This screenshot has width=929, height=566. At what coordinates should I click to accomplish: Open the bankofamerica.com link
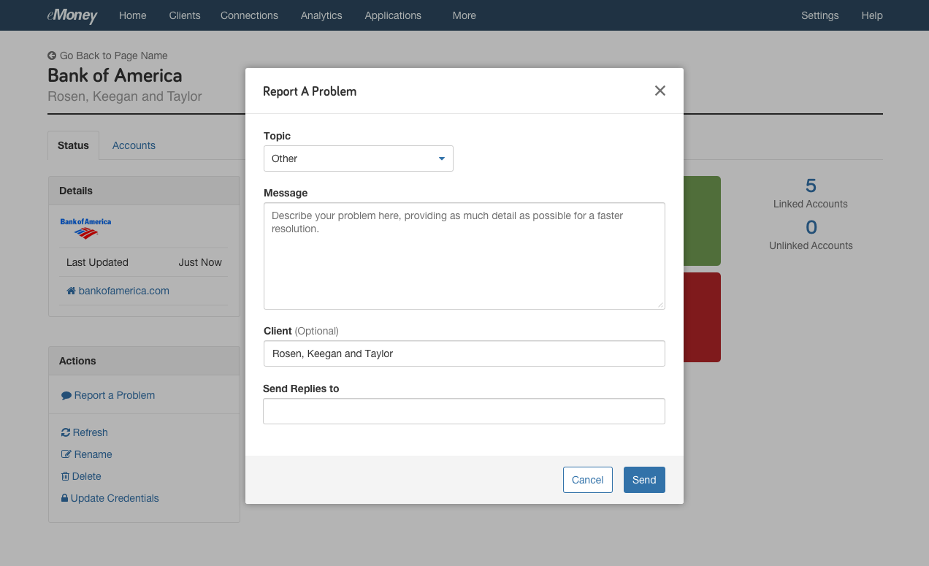click(x=124, y=291)
